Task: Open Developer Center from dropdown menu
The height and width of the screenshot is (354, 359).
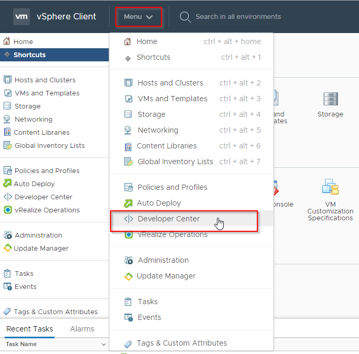Action: [x=191, y=219]
